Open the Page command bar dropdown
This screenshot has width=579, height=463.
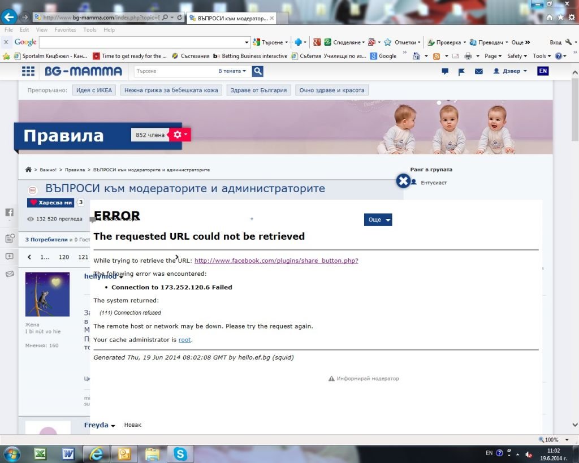(x=493, y=56)
